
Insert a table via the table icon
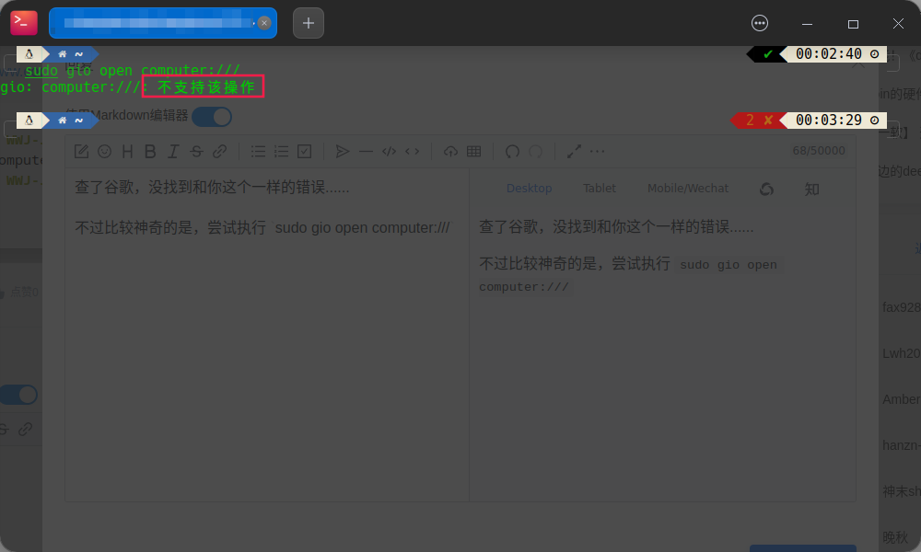475,151
